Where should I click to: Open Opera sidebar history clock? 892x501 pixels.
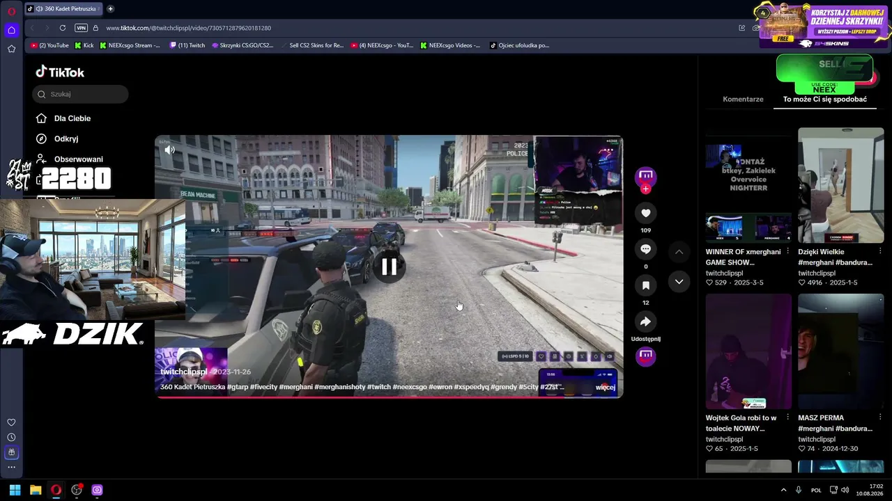point(11,437)
